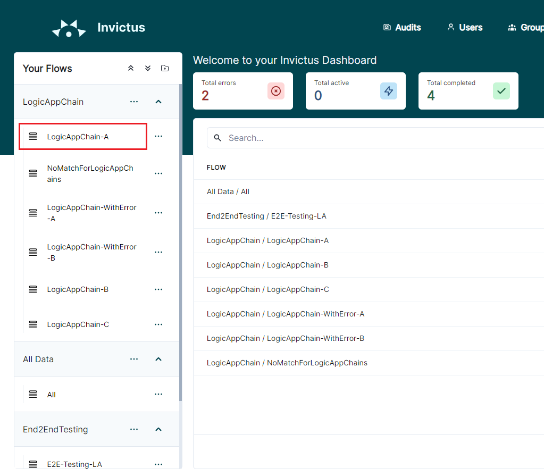Viewport: 544px width, 476px height.
Task: Select NoMatchForLogicAppChains flow in sidebar
Action: 90,173
